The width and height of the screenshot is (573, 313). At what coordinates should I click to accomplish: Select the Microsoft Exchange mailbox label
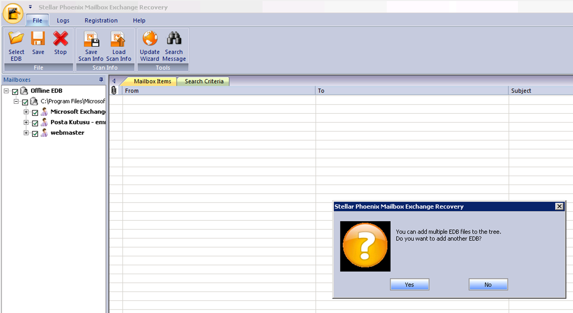click(78, 112)
